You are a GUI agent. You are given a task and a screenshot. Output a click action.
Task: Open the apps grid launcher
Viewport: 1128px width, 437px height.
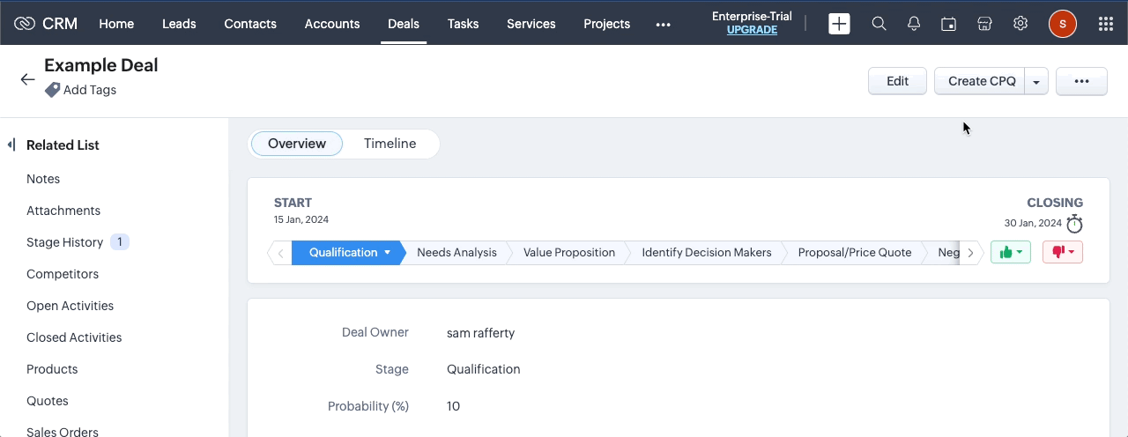(1105, 24)
